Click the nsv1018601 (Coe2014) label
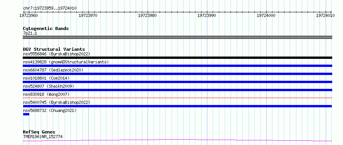Screen dimensions: 343x145 [46, 78]
